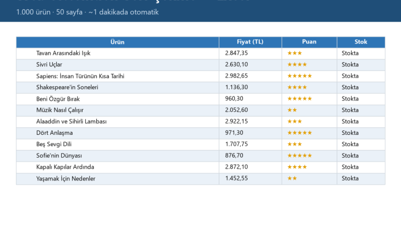Viewport: 401px width, 225px height.
Task: Click the price 2.052,60
Action: tap(236, 110)
